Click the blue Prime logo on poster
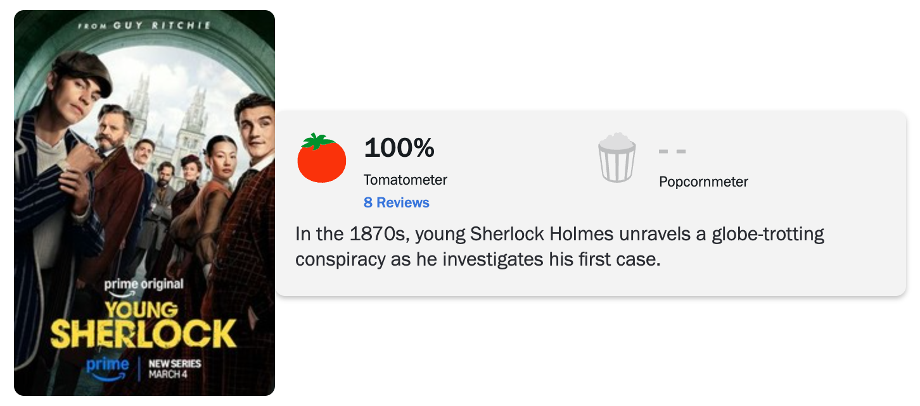Screen dimensions: 920x406 coord(108,367)
